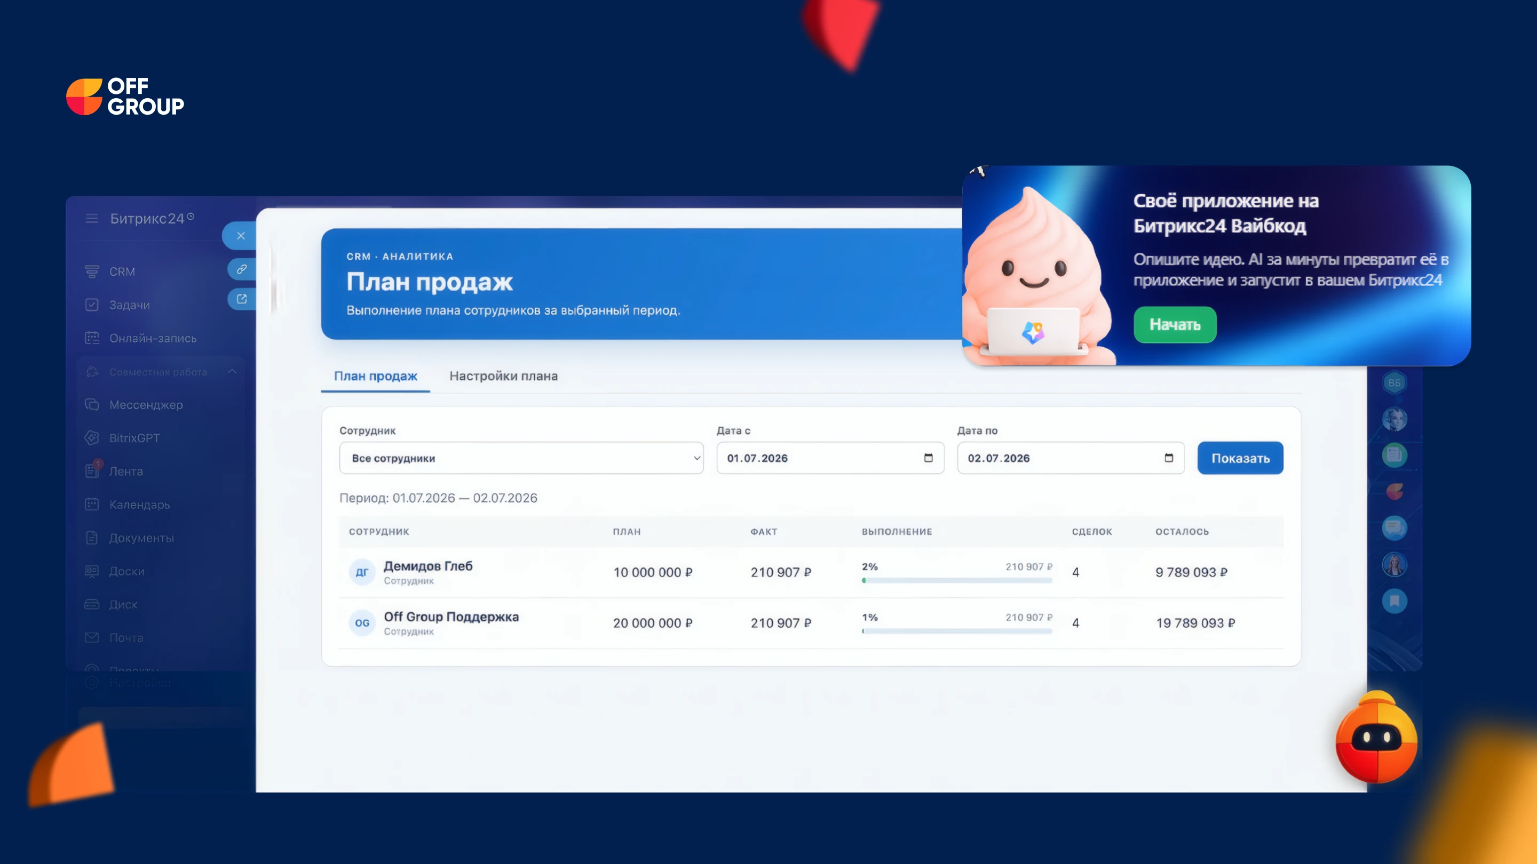Open Календарь in the sidebar

[x=139, y=505]
